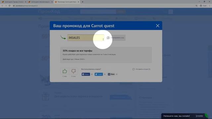Open a new browser tab

pos(82,2)
